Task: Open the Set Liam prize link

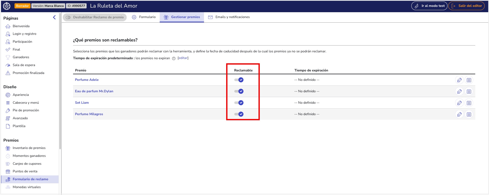Action: tap(82, 103)
